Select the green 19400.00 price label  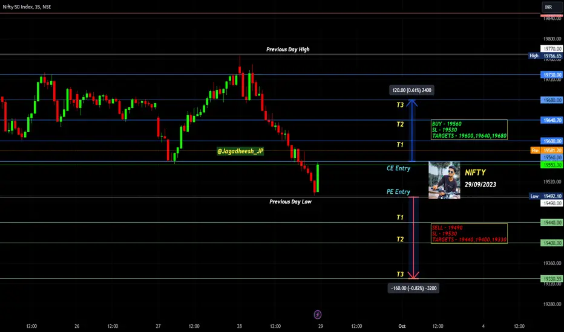click(x=552, y=243)
